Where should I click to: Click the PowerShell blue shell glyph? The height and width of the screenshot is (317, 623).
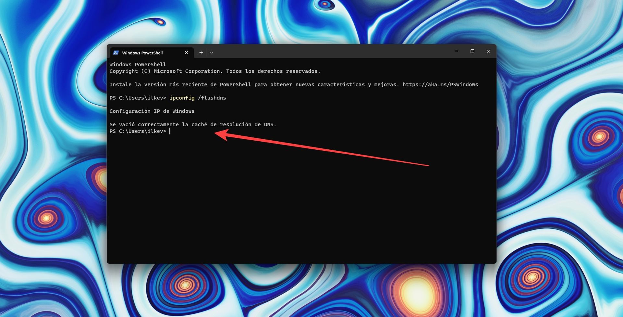point(116,52)
